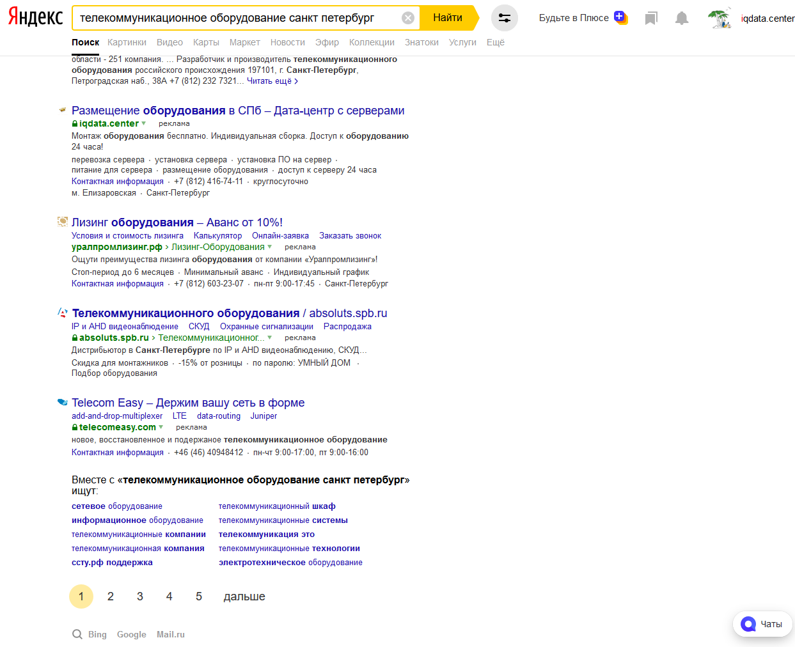The image size is (795, 647).
Task: Open the Чаты chat widget
Action: coord(762,624)
